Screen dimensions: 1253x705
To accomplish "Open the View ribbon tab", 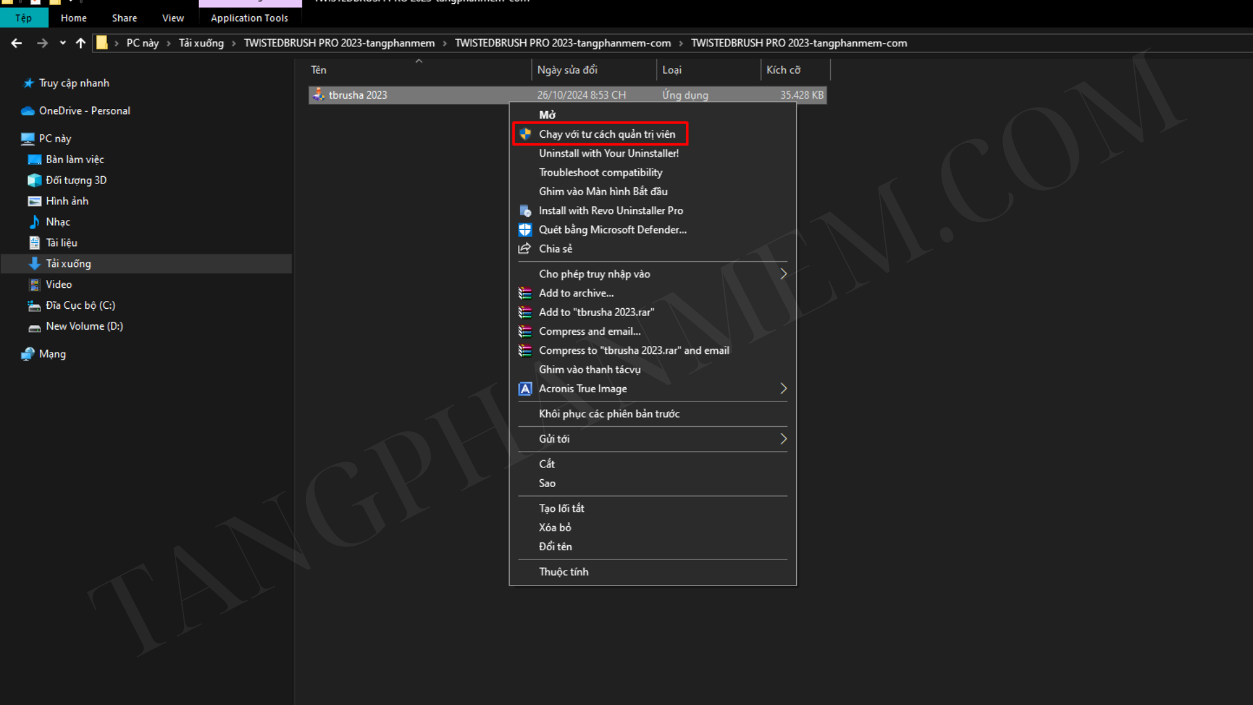I will click(x=173, y=18).
